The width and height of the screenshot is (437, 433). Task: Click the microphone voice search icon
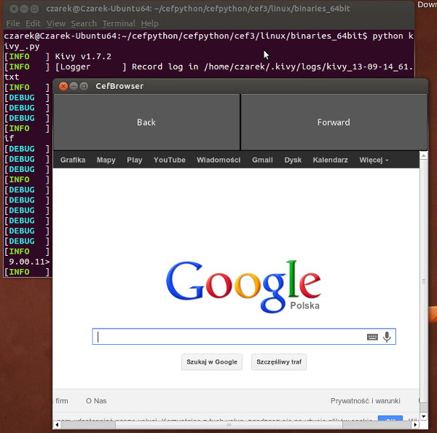point(387,337)
